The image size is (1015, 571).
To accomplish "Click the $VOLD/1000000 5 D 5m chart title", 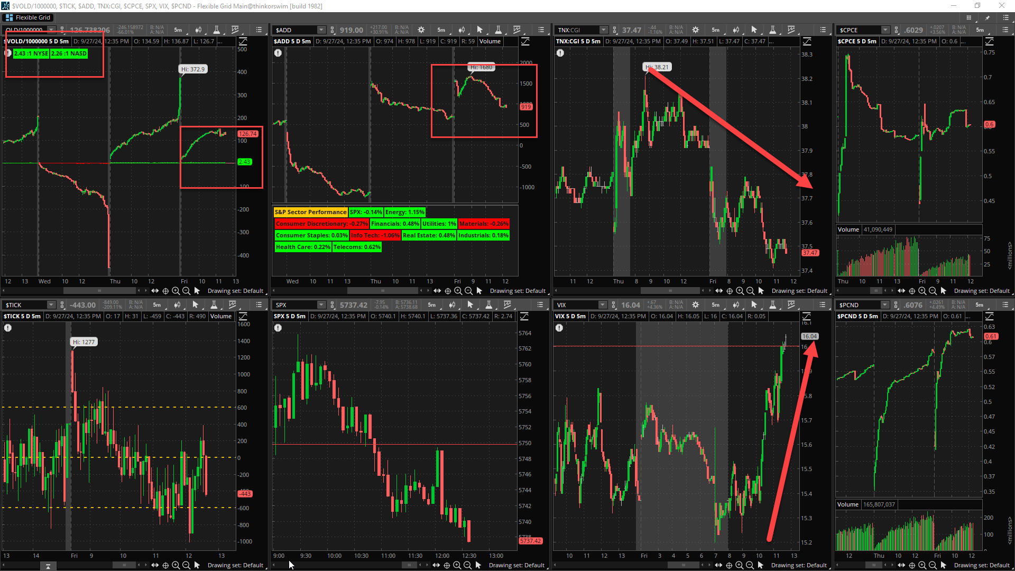I will pyautogui.click(x=37, y=41).
